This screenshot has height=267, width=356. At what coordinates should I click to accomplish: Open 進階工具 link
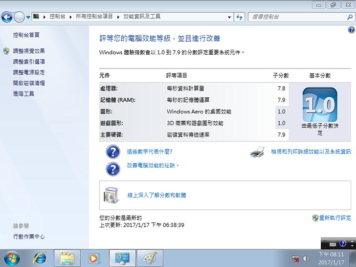23,93
